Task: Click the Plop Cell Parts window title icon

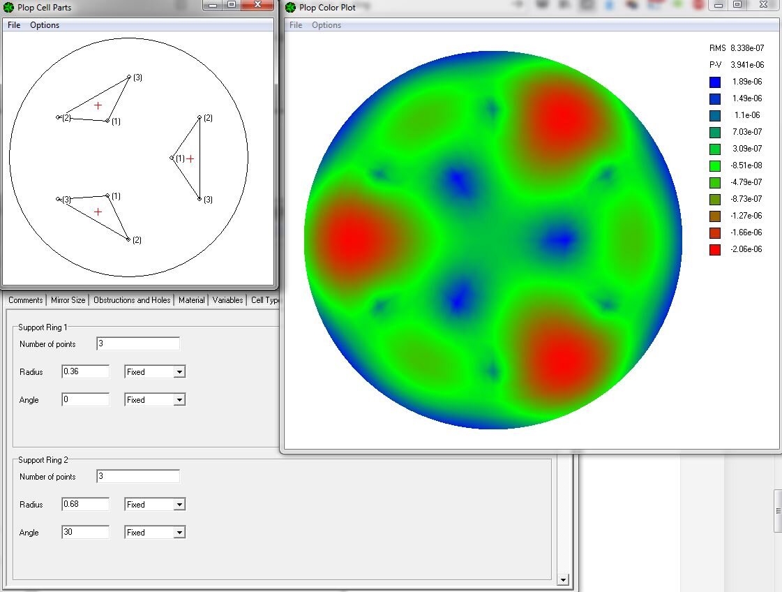Action: [8, 7]
